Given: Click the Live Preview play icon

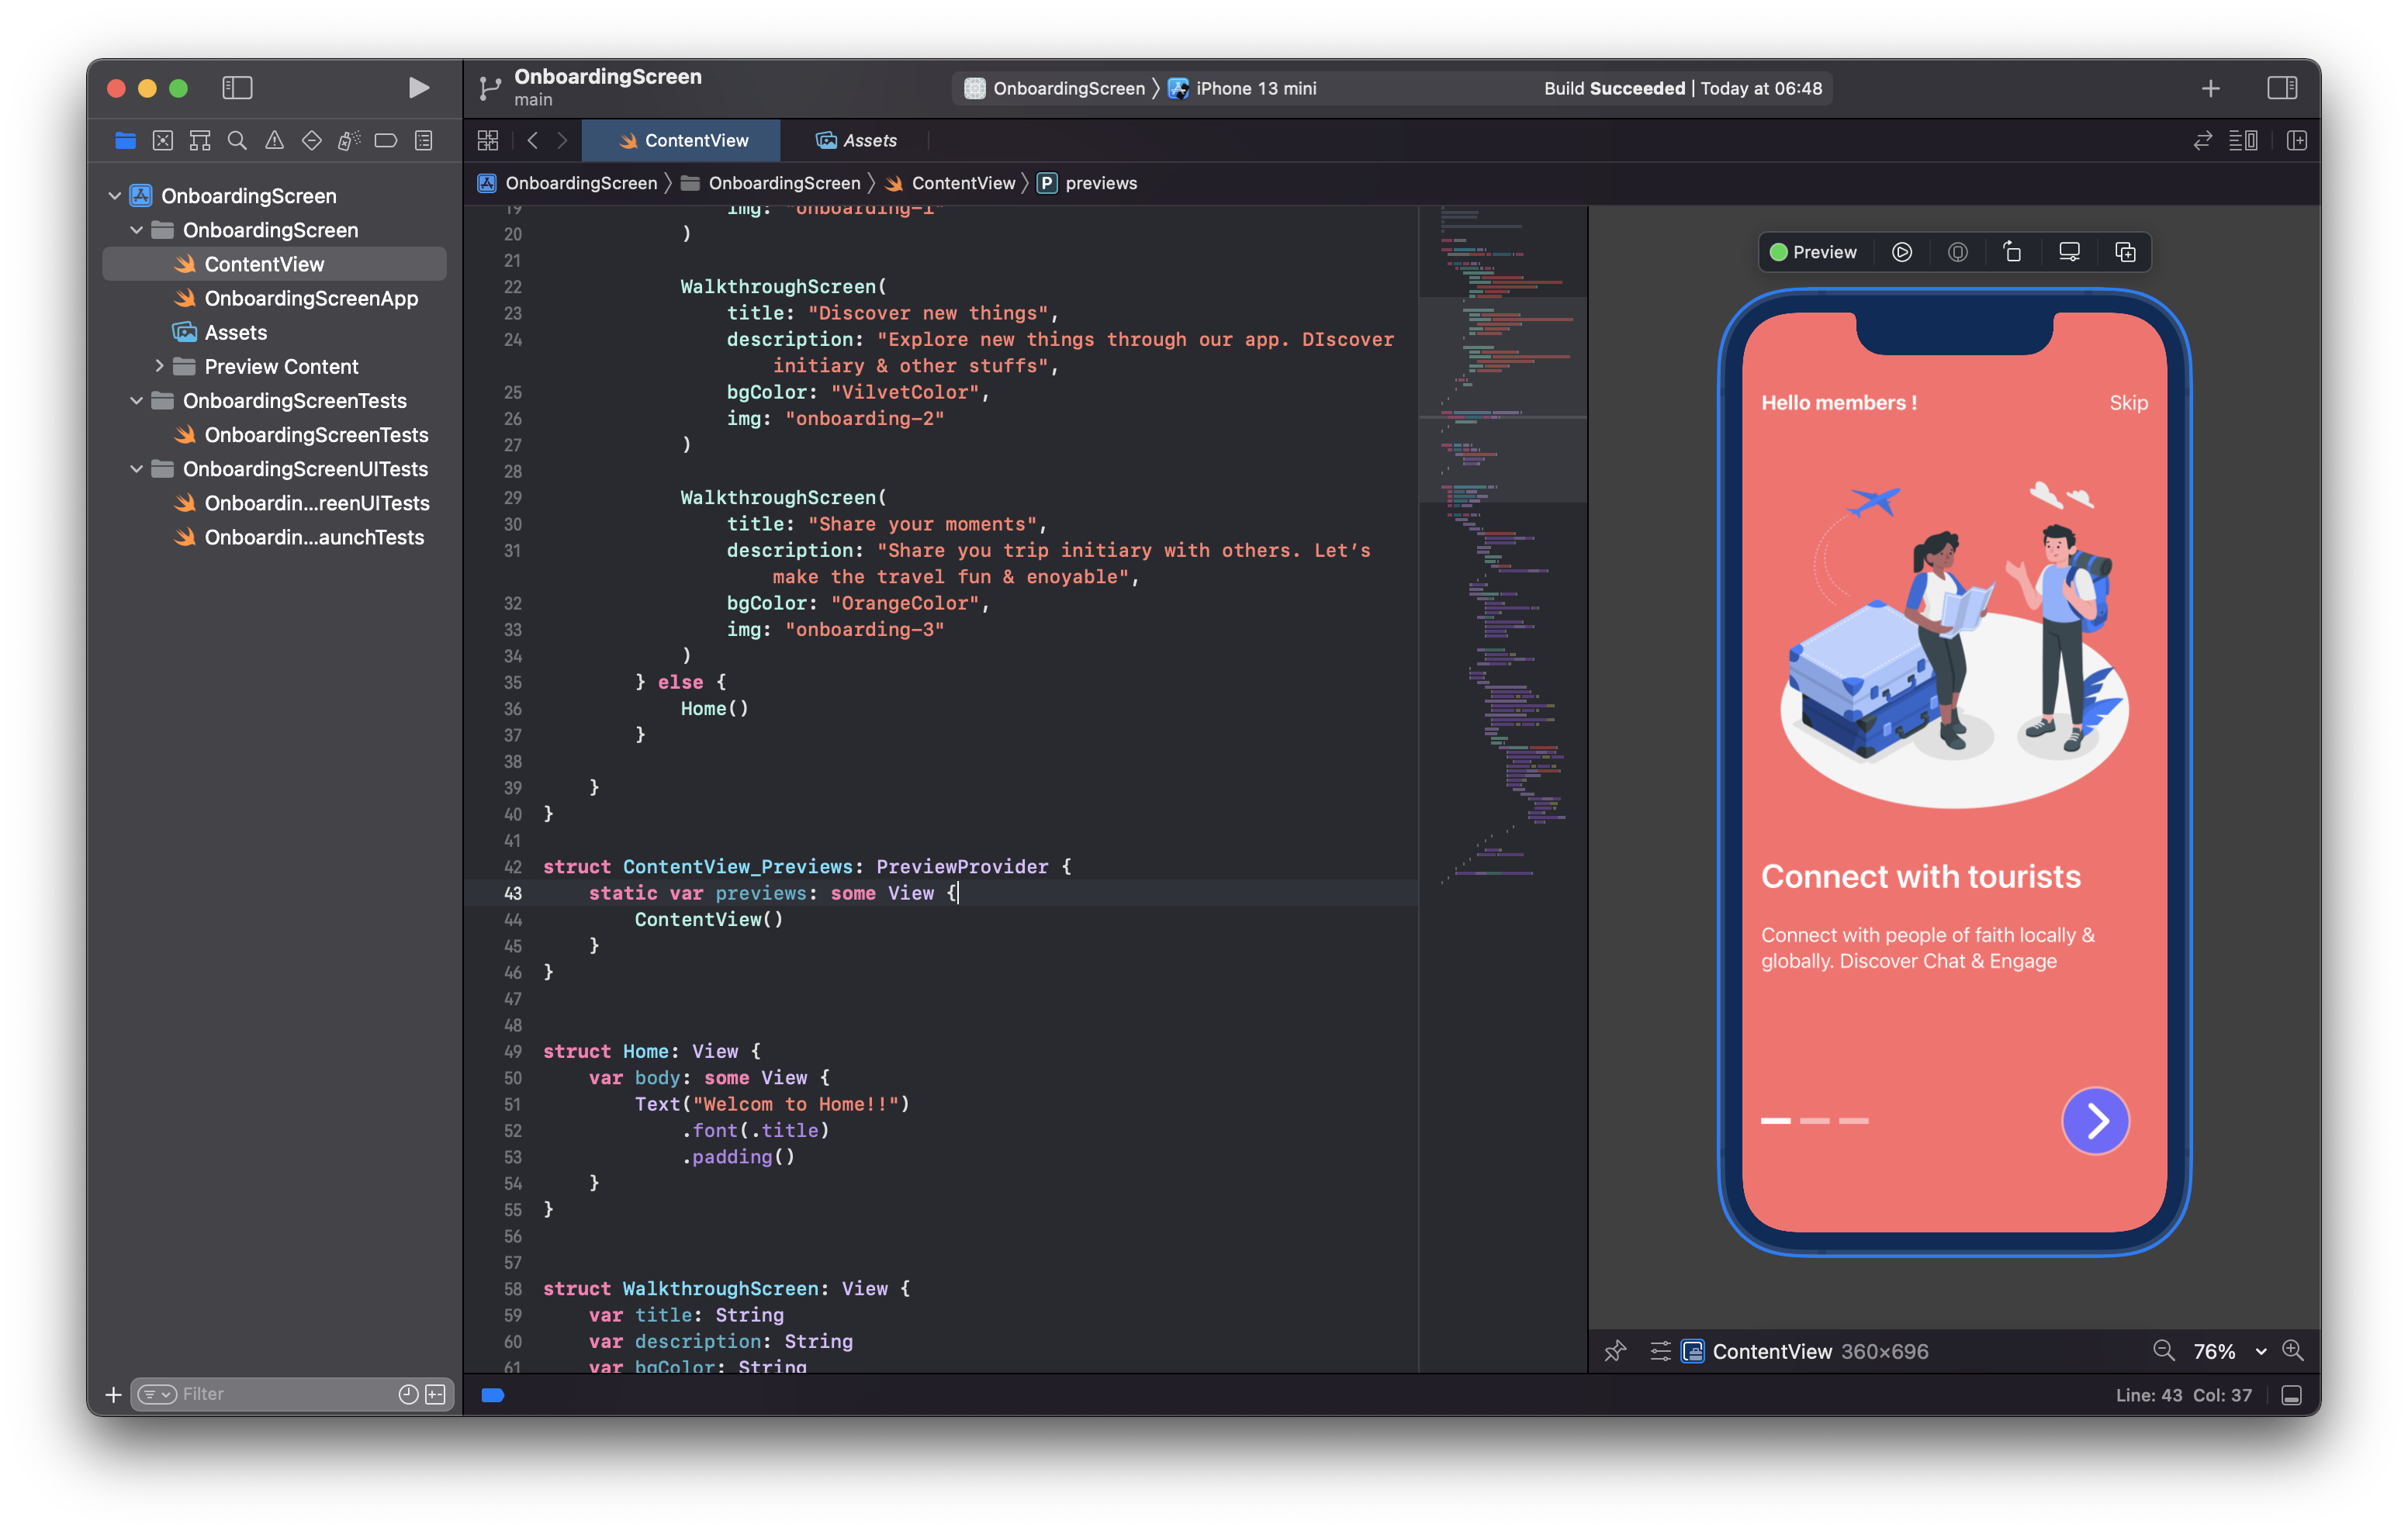Looking at the screenshot, I should (x=1902, y=252).
